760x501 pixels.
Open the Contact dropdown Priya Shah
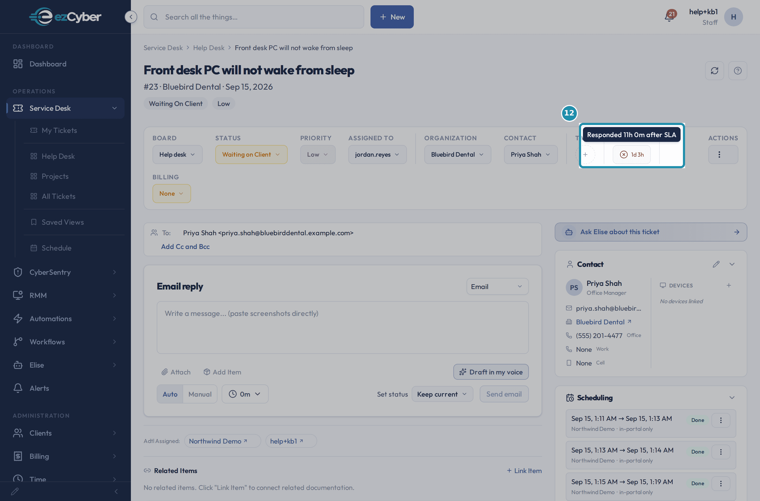click(x=531, y=155)
